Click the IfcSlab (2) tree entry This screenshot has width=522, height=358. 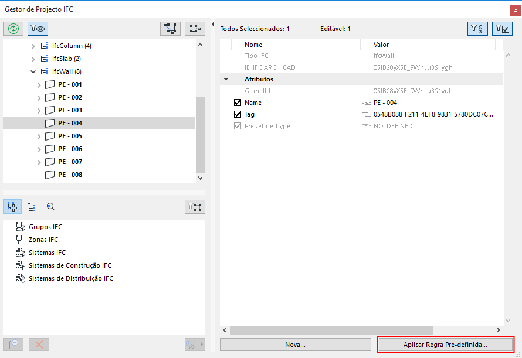66,59
